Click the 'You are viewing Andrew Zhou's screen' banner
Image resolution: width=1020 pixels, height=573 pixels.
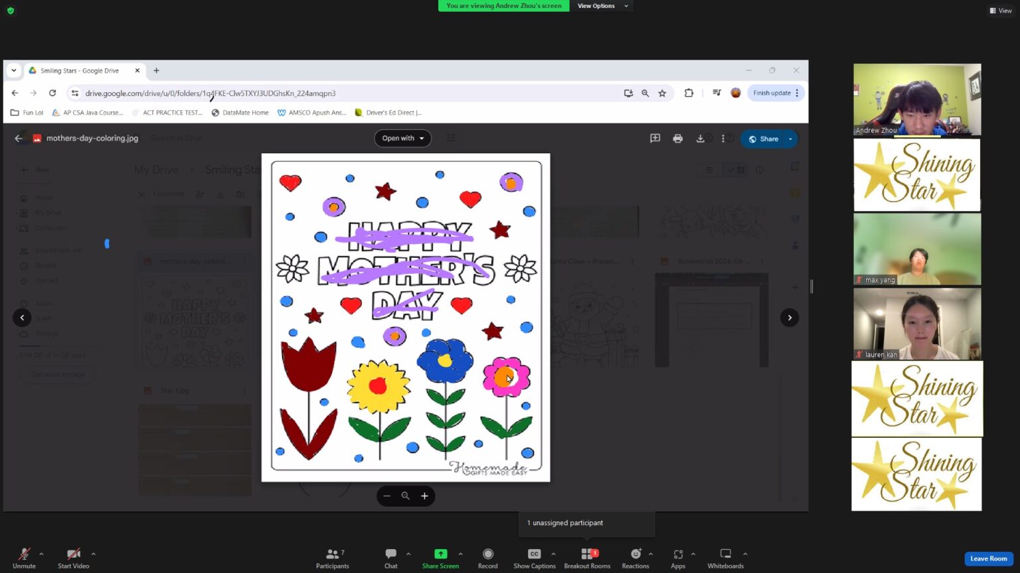pyautogui.click(x=503, y=6)
